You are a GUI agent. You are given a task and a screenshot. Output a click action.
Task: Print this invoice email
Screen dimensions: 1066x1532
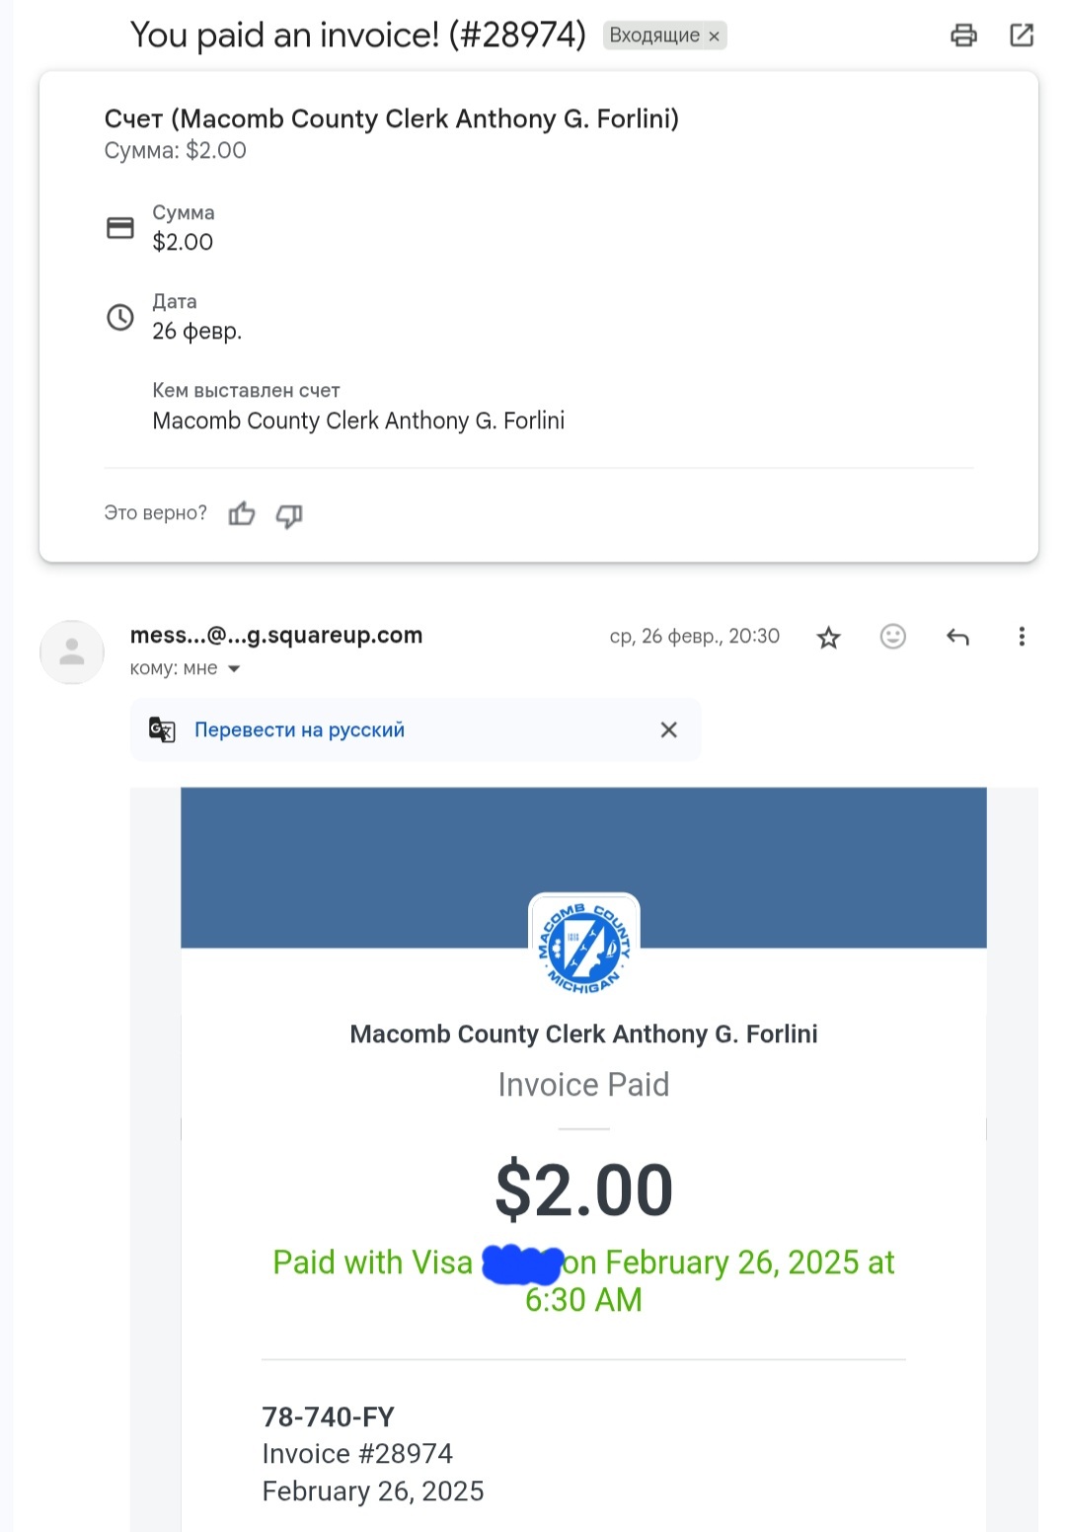tap(963, 36)
